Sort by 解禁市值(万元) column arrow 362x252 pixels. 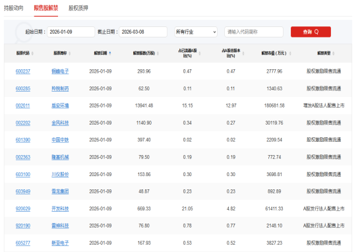point(290,53)
